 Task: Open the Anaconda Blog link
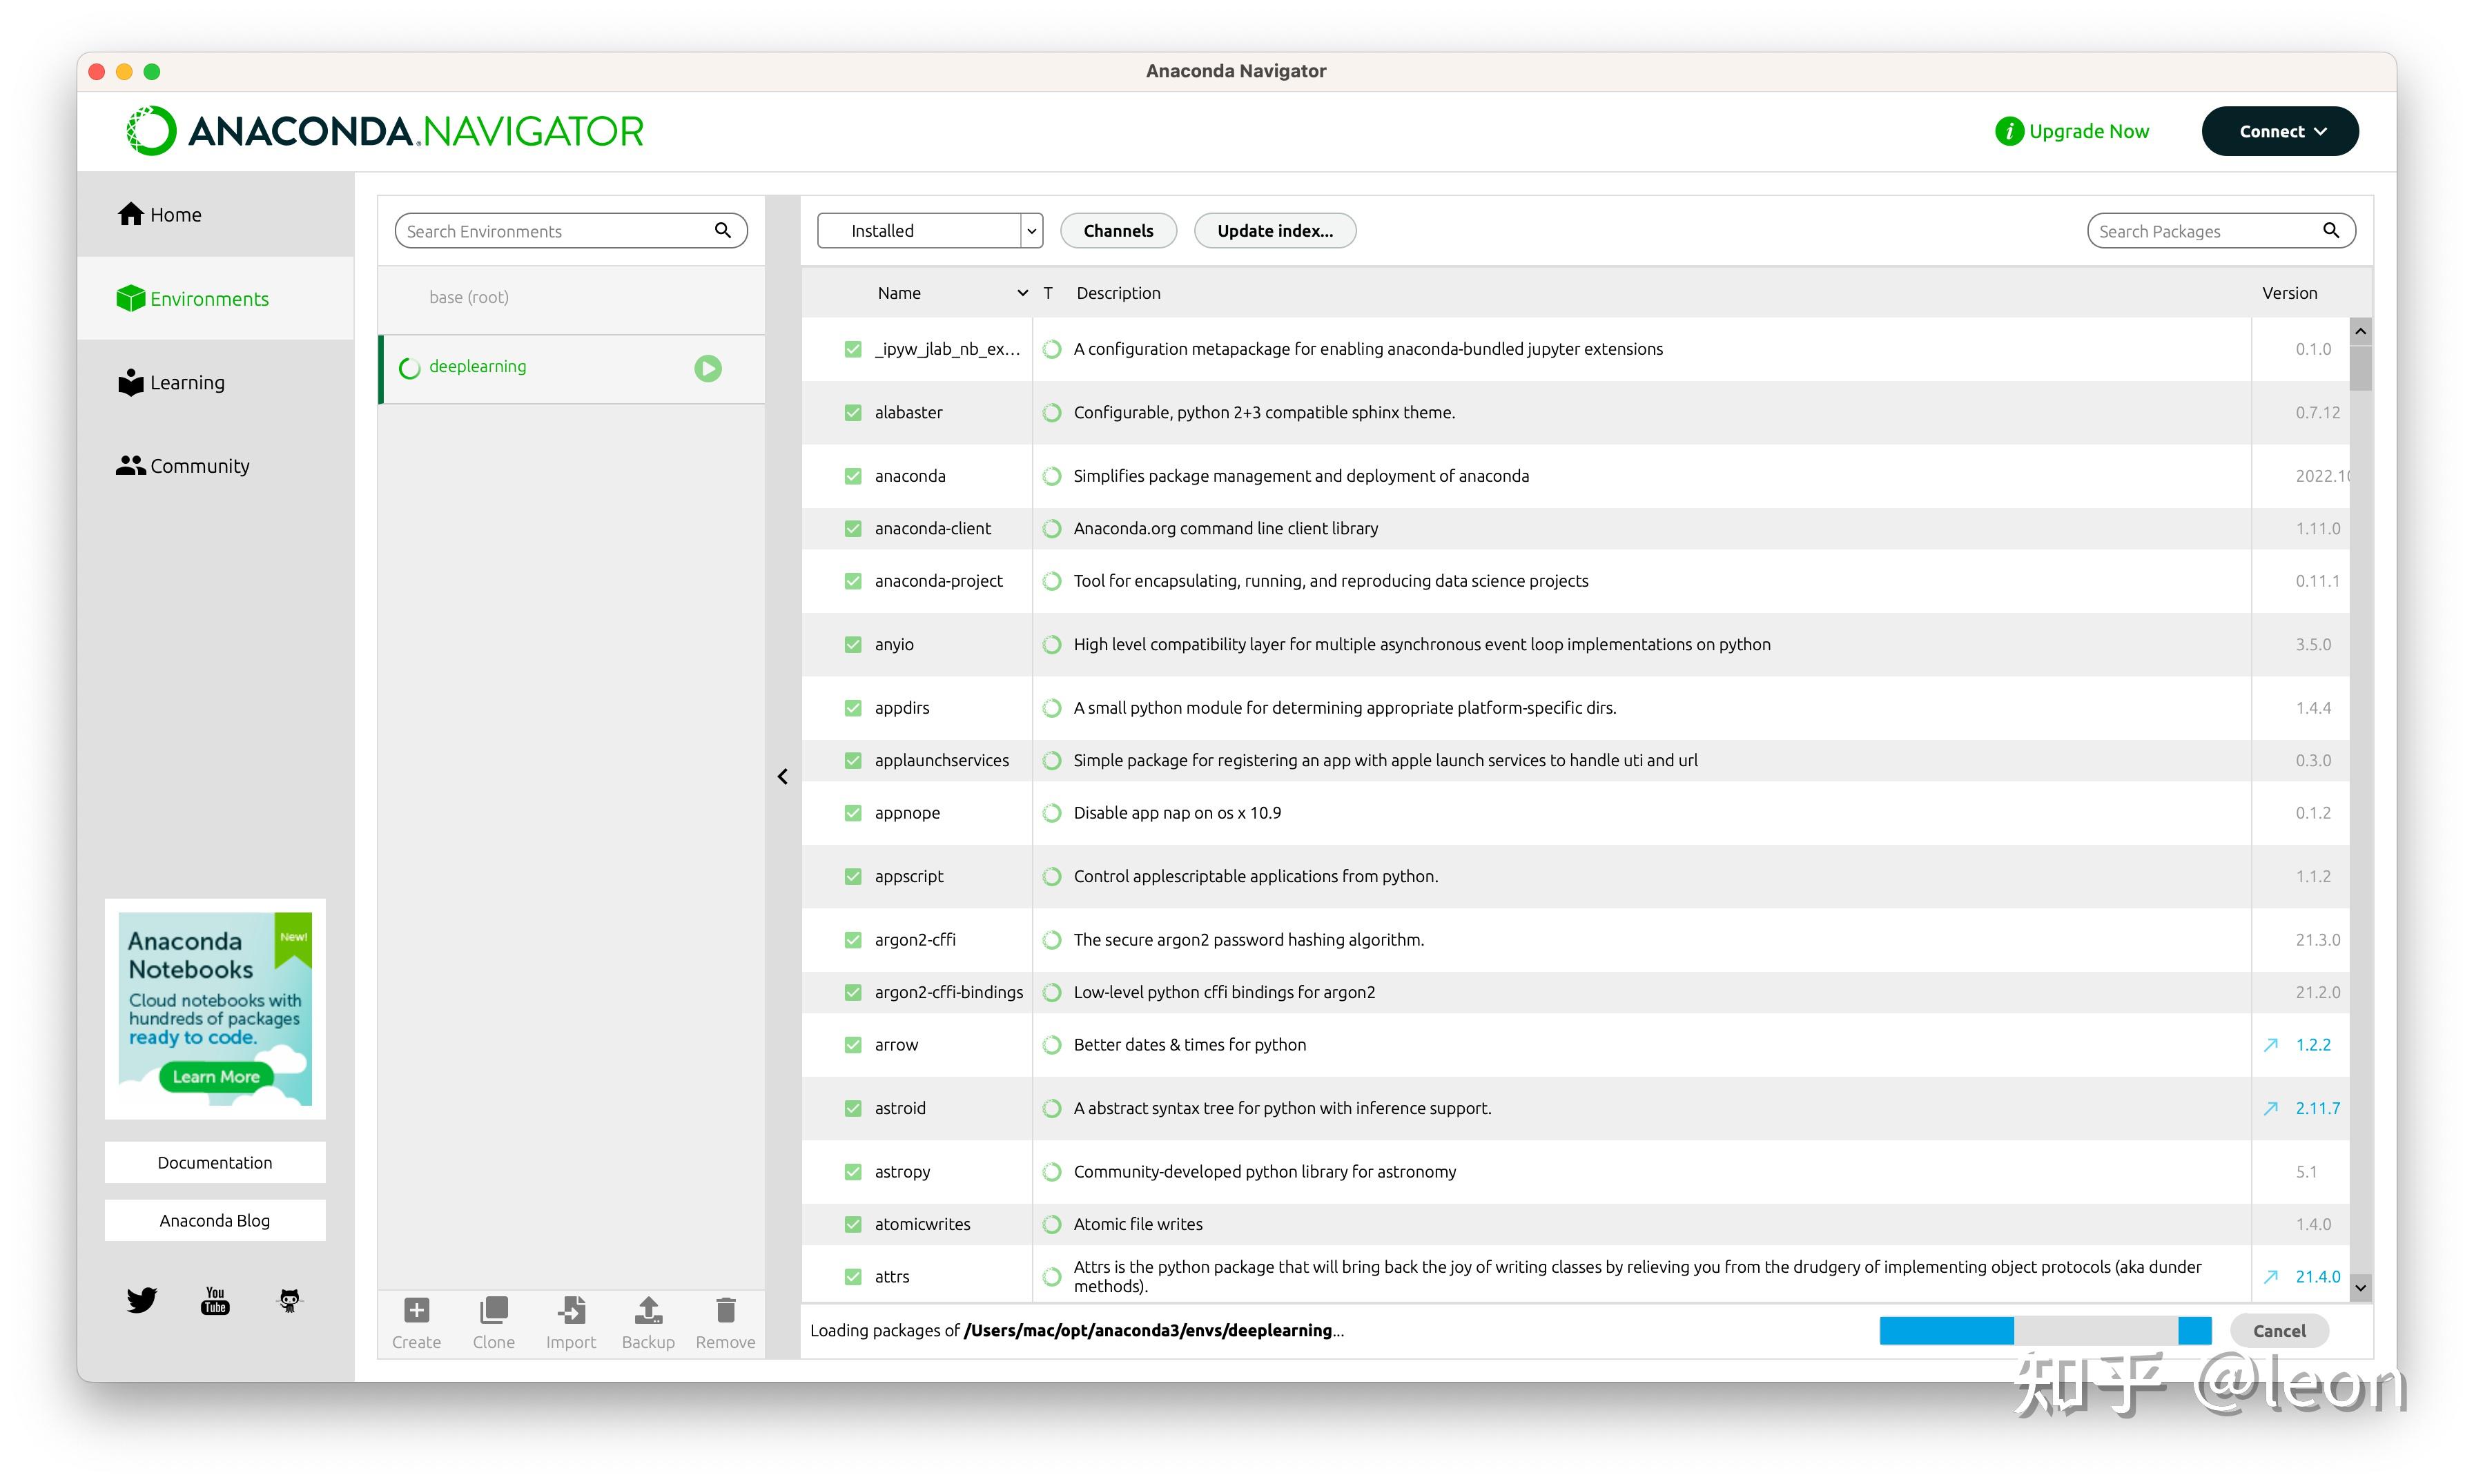[x=215, y=1221]
